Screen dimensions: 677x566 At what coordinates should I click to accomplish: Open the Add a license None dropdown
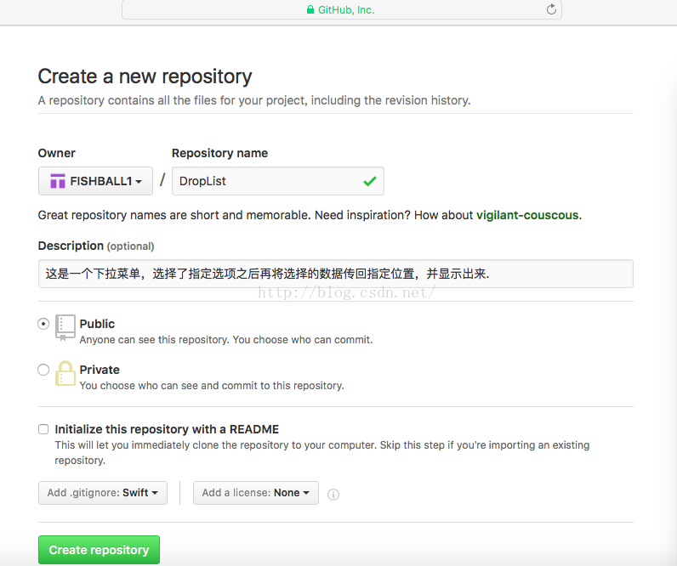[x=256, y=493]
